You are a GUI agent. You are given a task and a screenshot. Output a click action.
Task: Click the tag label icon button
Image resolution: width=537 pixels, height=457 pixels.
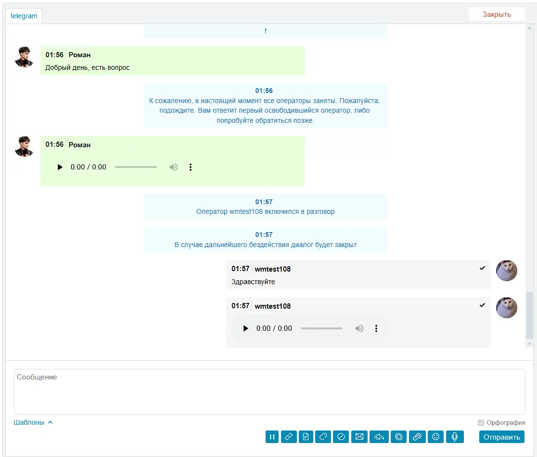323,437
